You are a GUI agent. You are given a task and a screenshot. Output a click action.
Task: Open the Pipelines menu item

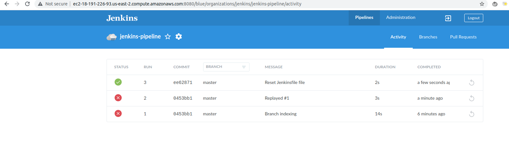click(x=364, y=18)
